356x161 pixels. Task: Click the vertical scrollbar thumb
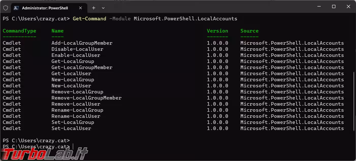[x=354, y=102]
